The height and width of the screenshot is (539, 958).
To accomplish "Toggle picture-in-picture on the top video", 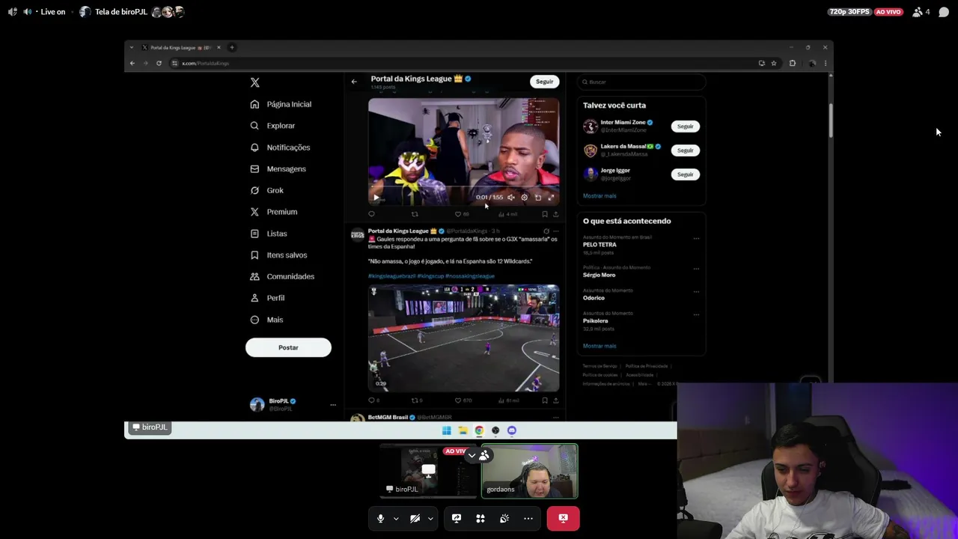I will 537,198.
